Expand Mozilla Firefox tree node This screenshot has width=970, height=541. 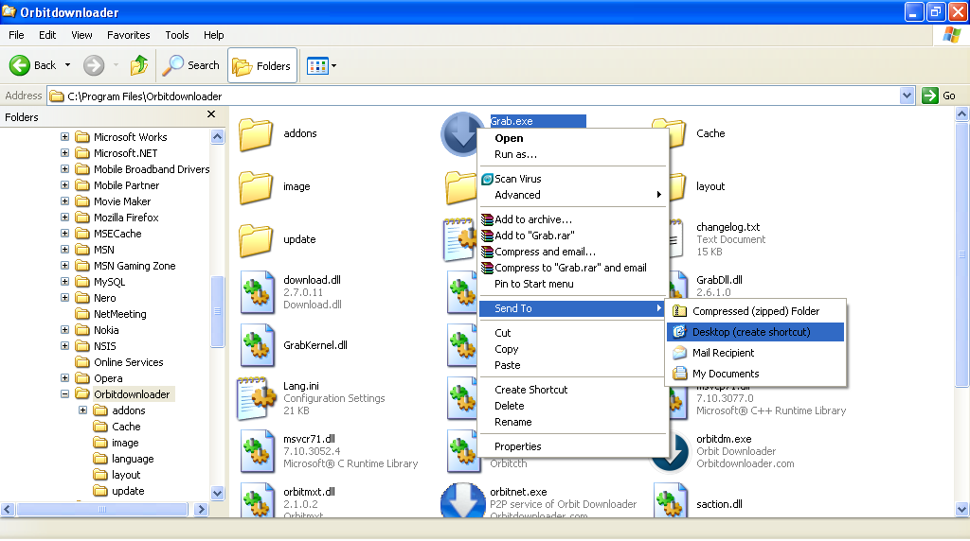[x=65, y=217]
